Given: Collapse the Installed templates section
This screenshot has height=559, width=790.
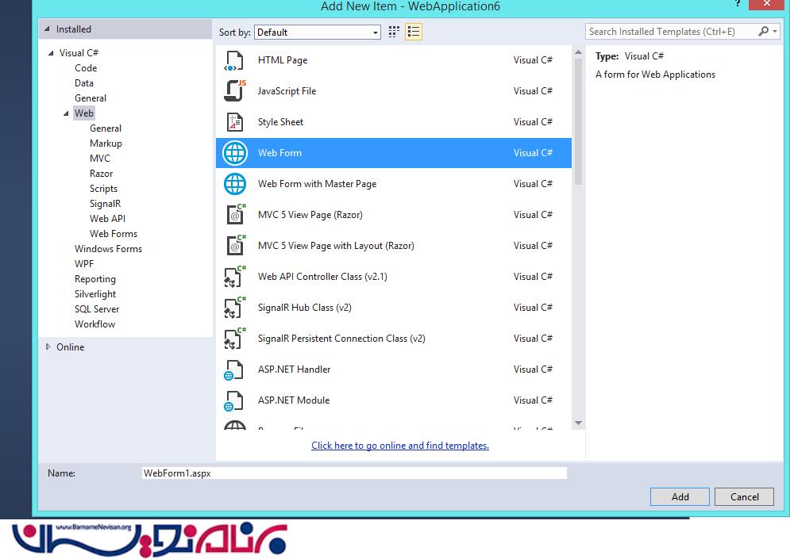Looking at the screenshot, I should pyautogui.click(x=47, y=29).
